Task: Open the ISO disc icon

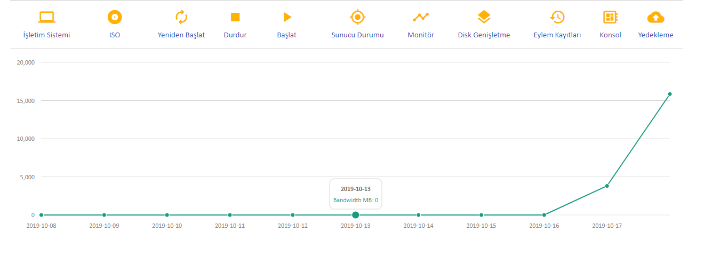Action: (115, 17)
